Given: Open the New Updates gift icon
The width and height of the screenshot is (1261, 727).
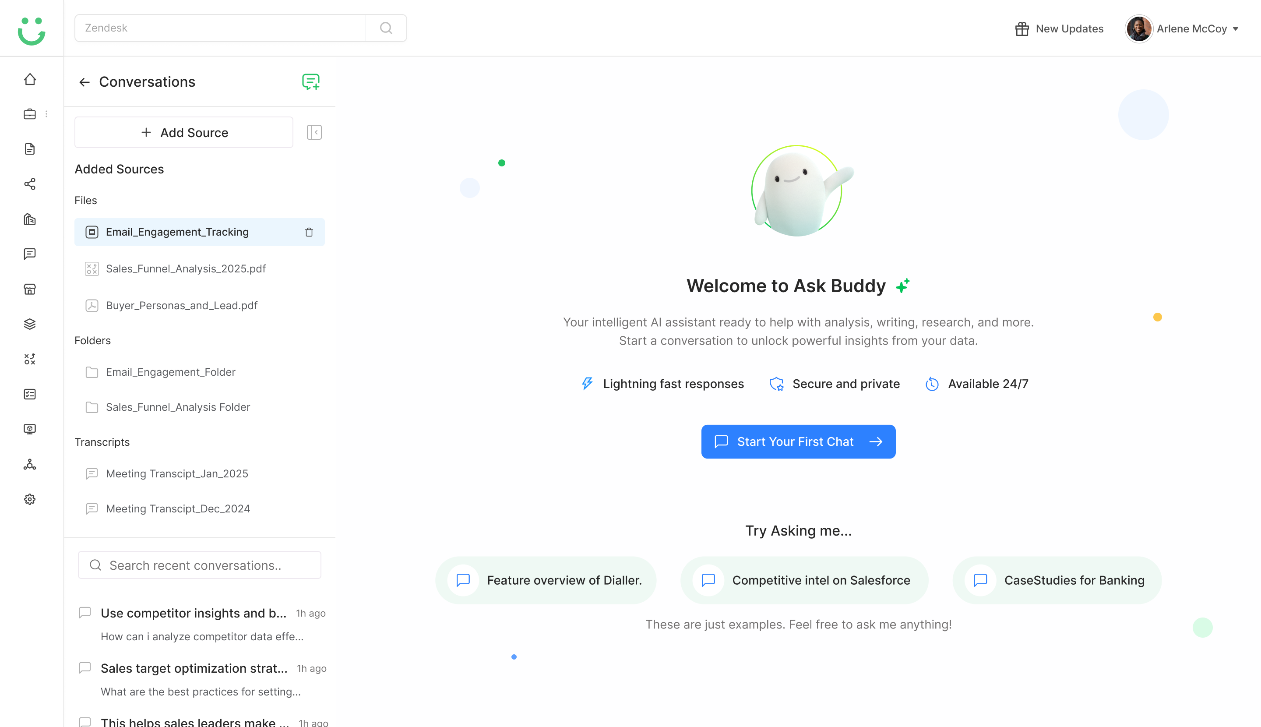Looking at the screenshot, I should coord(1022,29).
